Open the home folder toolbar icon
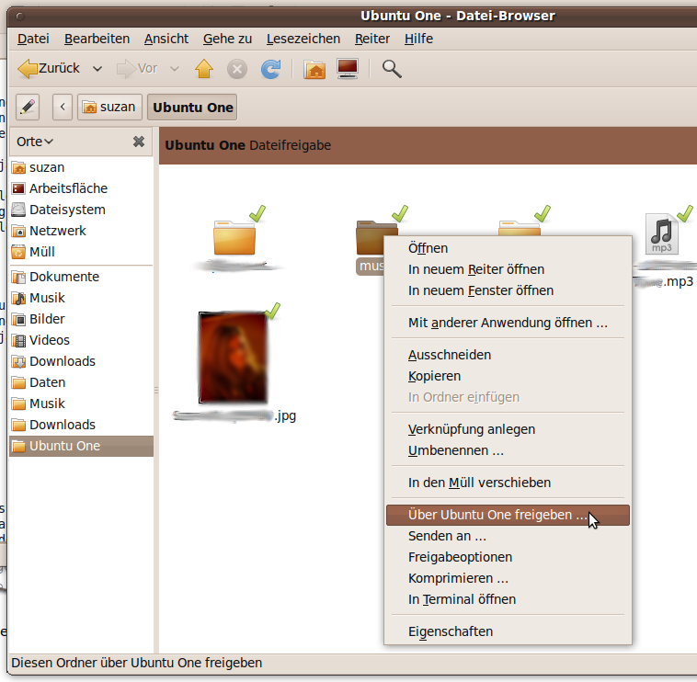The width and height of the screenshot is (697, 682). (x=314, y=69)
